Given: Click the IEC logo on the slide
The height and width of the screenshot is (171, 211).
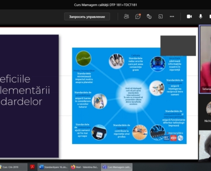Looking at the screenshot, I should coord(166,138).
